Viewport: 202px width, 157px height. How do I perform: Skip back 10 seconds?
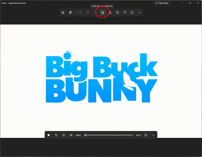tap(56, 135)
